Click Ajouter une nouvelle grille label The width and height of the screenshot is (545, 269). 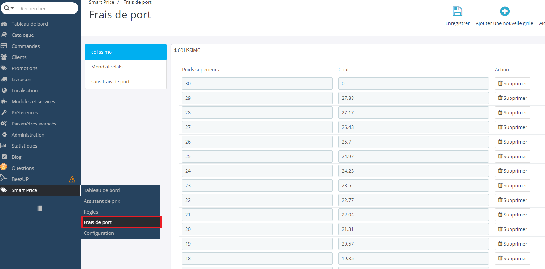504,23
